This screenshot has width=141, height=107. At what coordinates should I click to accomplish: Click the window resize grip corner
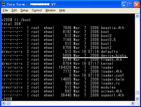pyautogui.click(x=137, y=104)
